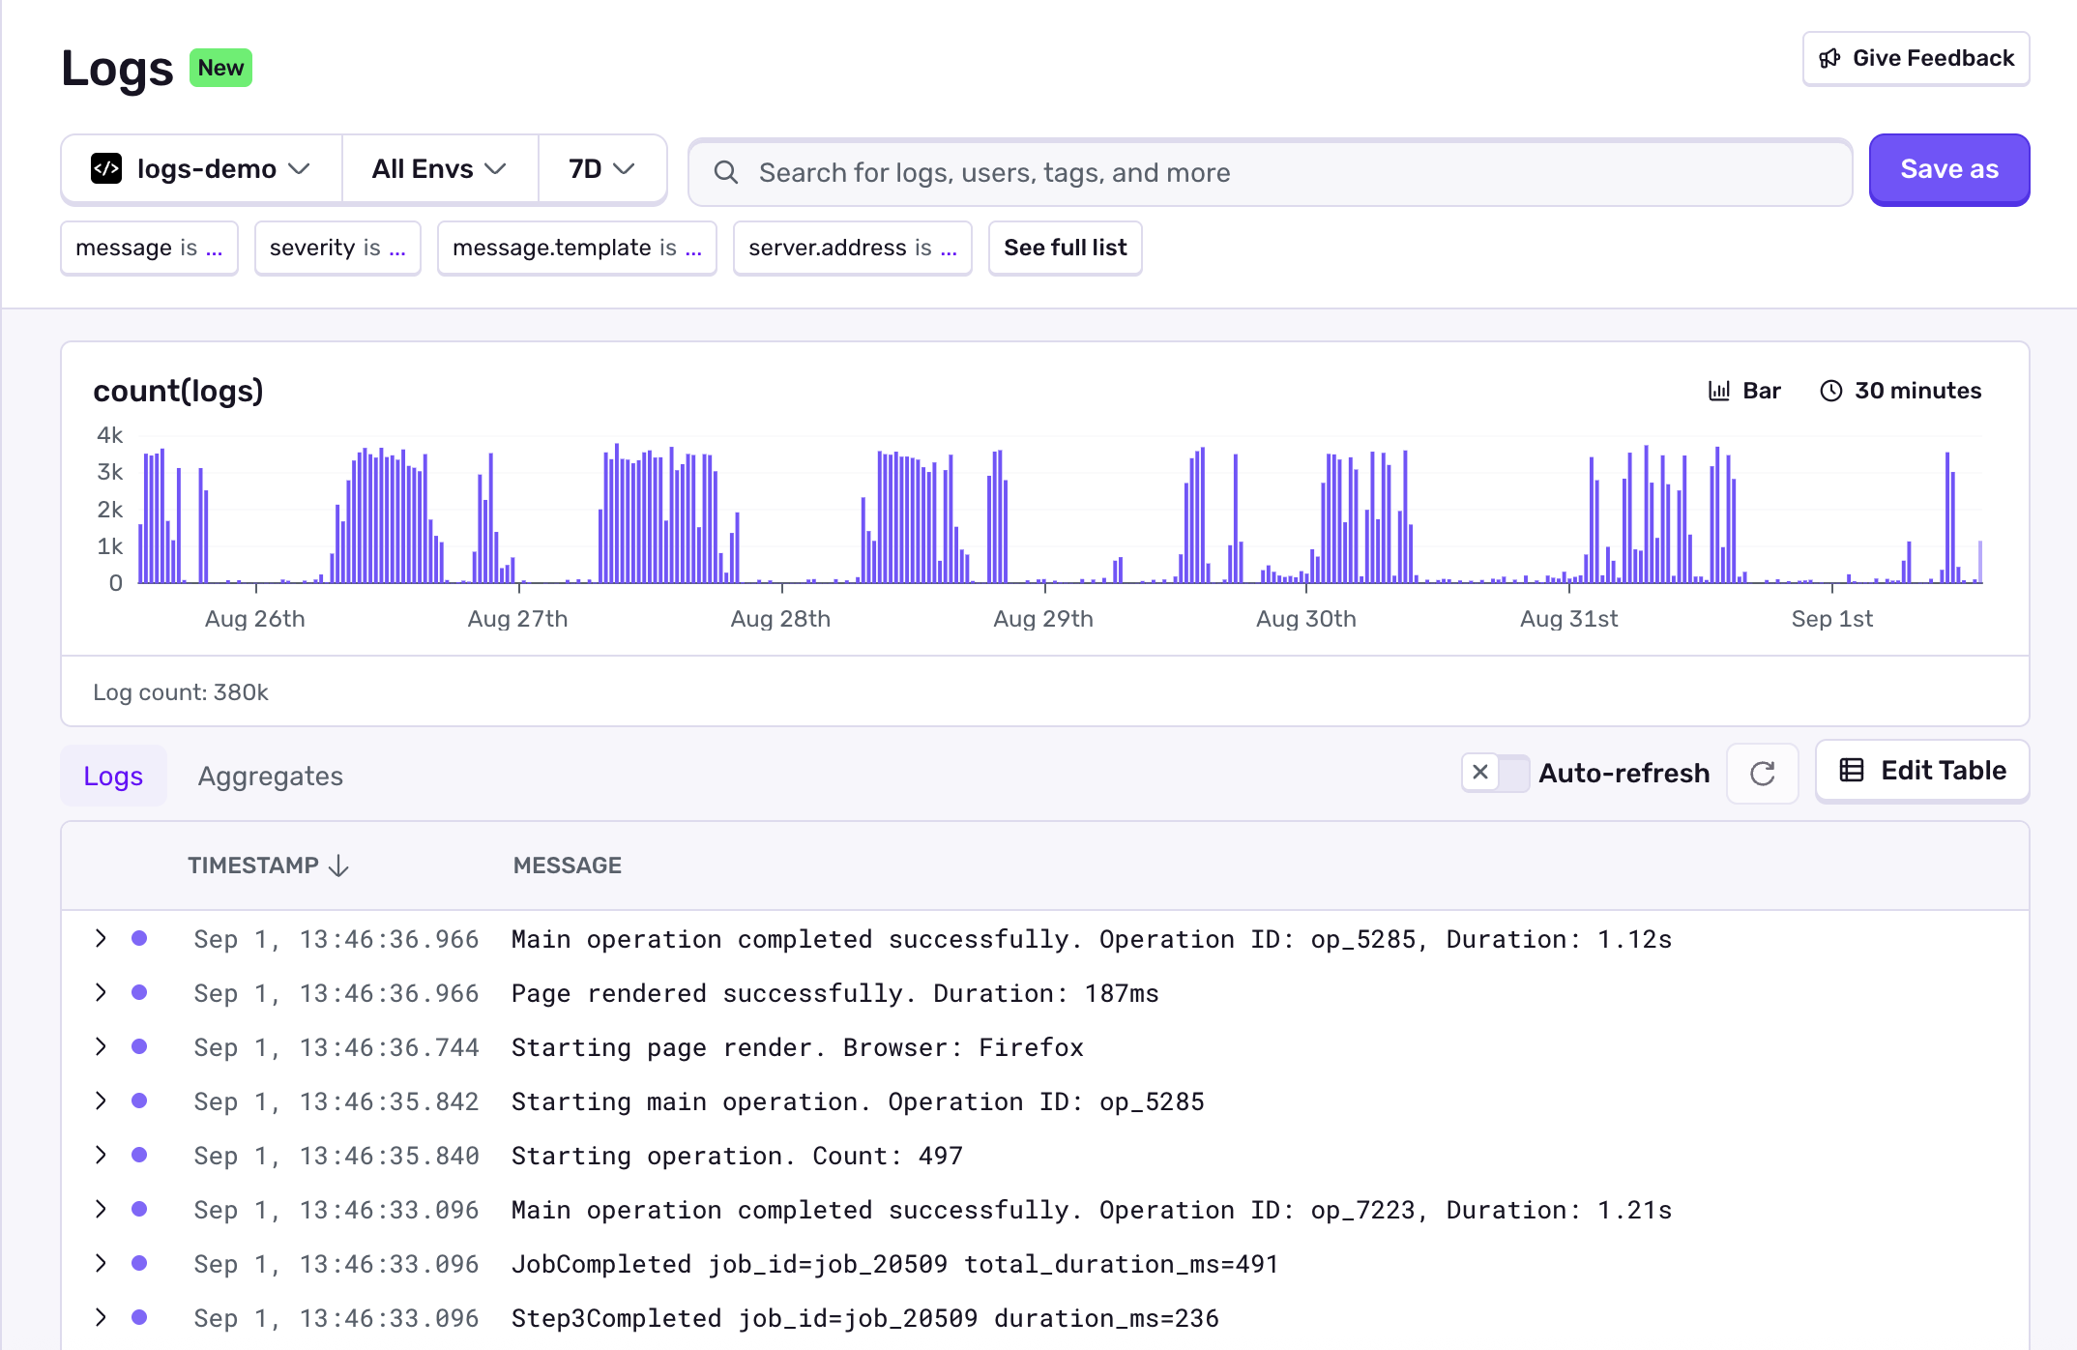Click message 'Step3Completed job_id=job_20509 duration_ms=236'
The width and height of the screenshot is (2077, 1350).
pyautogui.click(x=864, y=1318)
